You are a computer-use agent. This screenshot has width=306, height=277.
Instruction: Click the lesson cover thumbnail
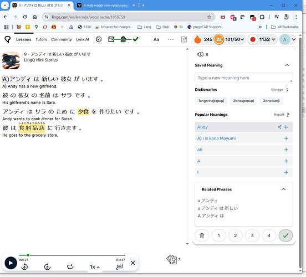(11, 60)
